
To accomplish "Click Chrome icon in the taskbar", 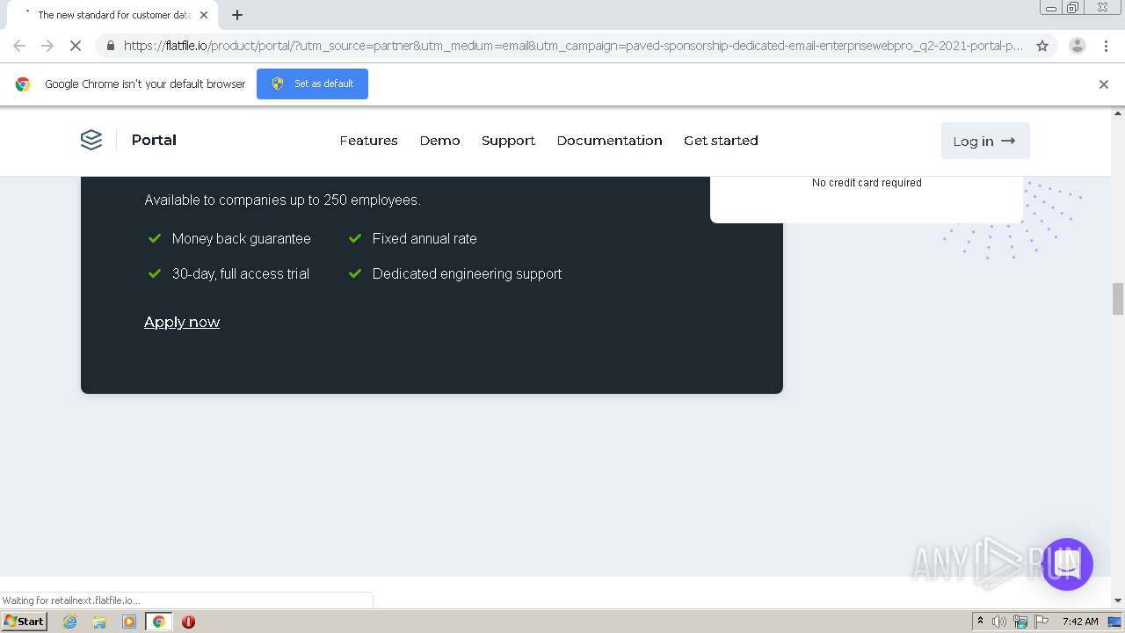I will [x=158, y=622].
